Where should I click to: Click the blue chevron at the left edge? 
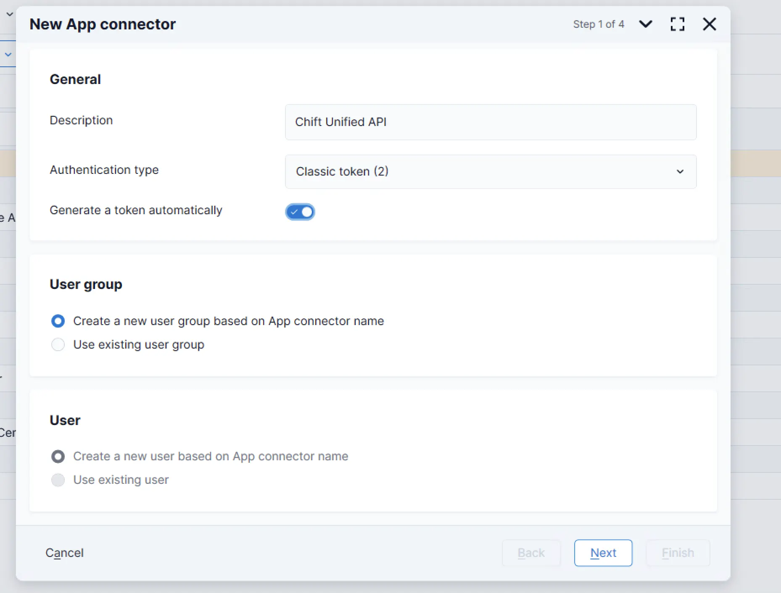pyautogui.click(x=8, y=55)
